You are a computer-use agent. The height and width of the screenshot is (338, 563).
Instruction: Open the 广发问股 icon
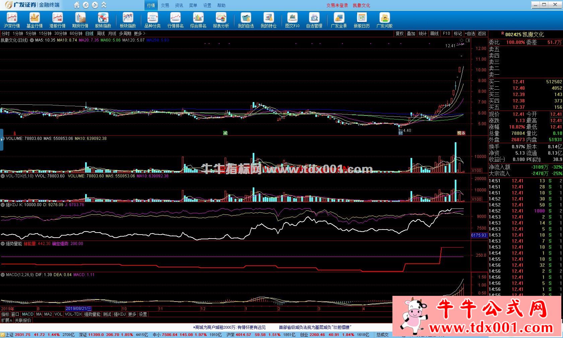(x=384, y=20)
